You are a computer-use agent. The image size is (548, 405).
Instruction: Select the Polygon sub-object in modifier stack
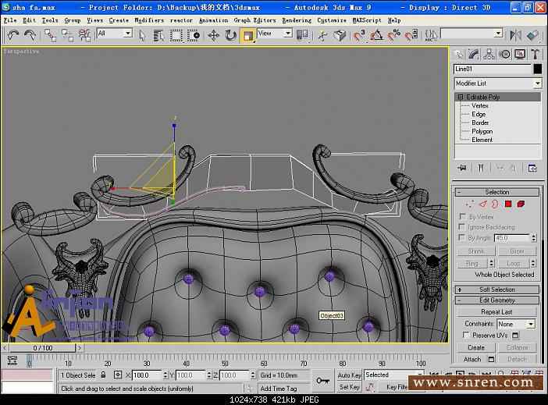pyautogui.click(x=482, y=131)
